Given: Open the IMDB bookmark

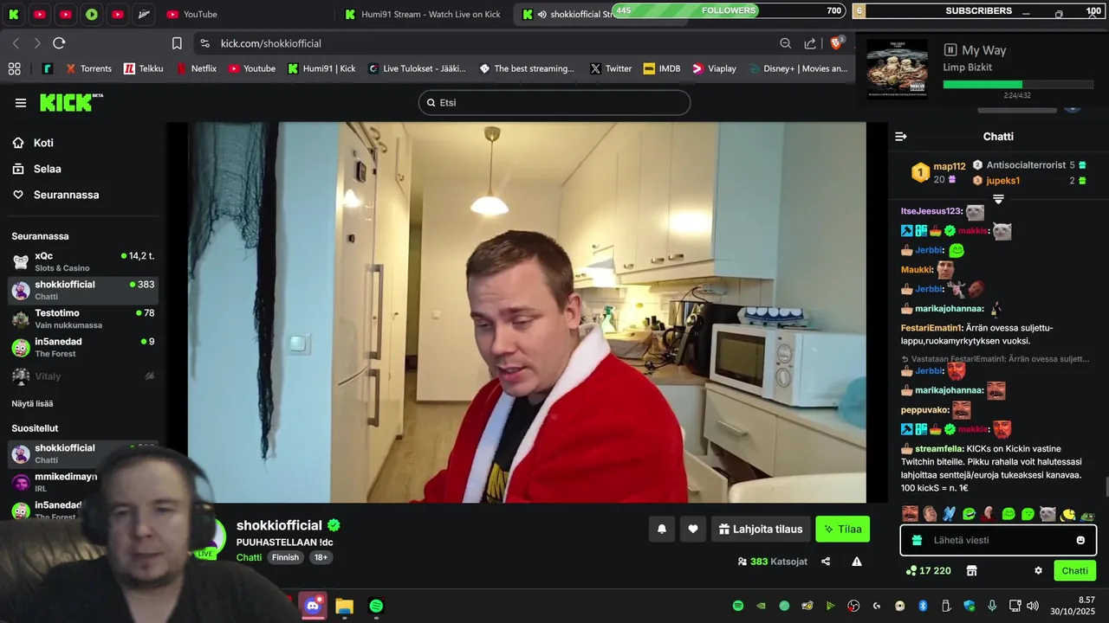Looking at the screenshot, I should pos(662,68).
